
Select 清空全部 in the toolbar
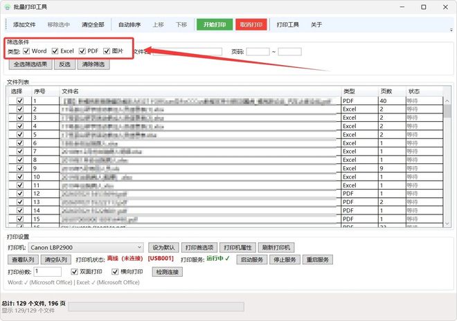pyautogui.click(x=93, y=25)
